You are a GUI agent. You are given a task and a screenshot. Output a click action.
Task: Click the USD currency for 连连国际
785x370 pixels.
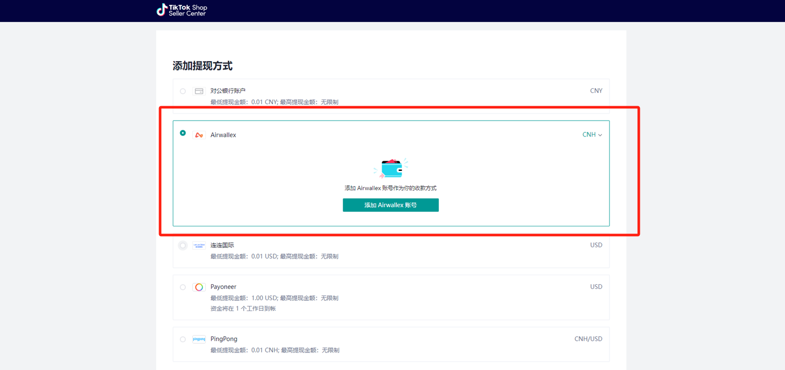[596, 245]
